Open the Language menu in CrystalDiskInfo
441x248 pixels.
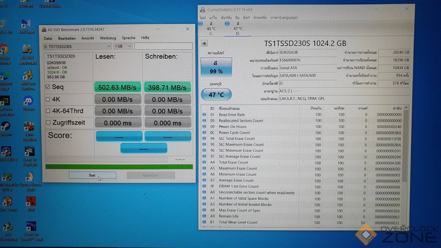coord(284,18)
